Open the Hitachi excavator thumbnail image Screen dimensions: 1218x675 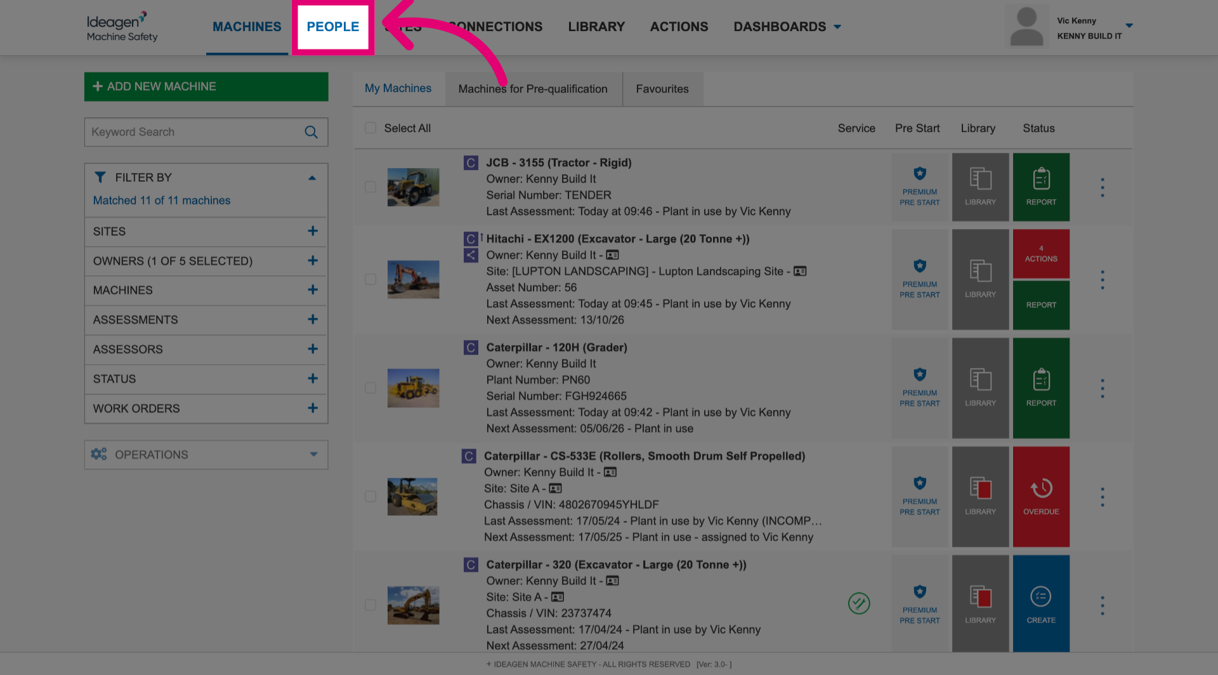tap(413, 280)
